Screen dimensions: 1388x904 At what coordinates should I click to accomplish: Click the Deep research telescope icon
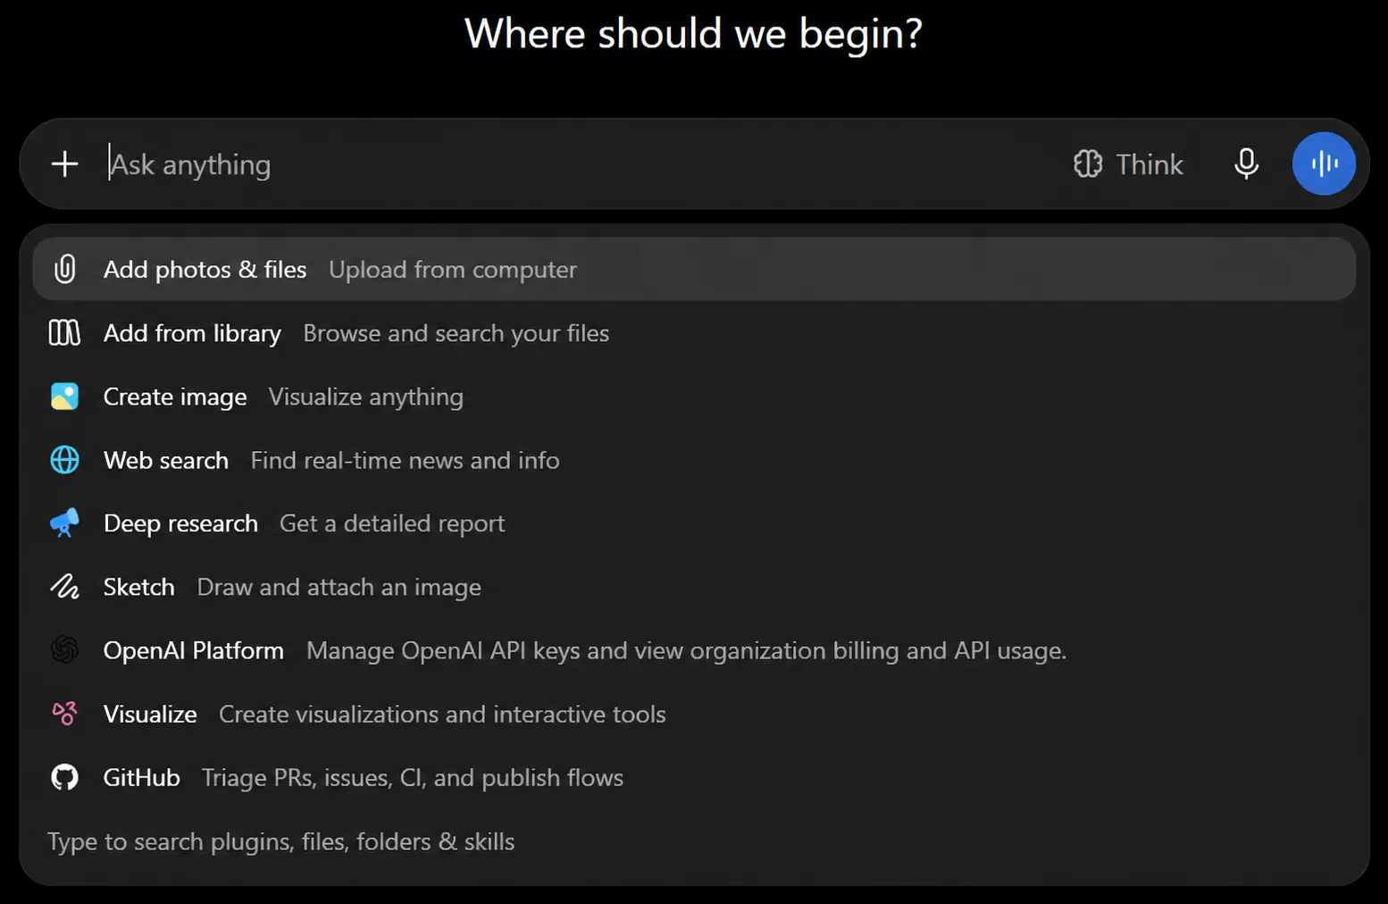(x=64, y=523)
